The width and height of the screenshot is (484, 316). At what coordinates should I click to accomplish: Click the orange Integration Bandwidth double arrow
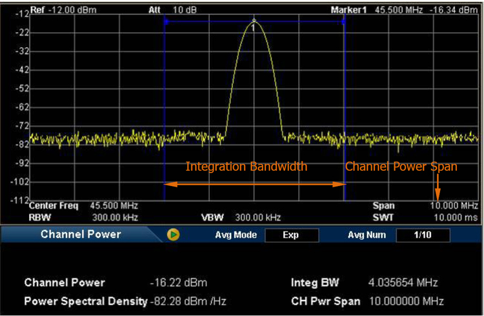tap(255, 185)
